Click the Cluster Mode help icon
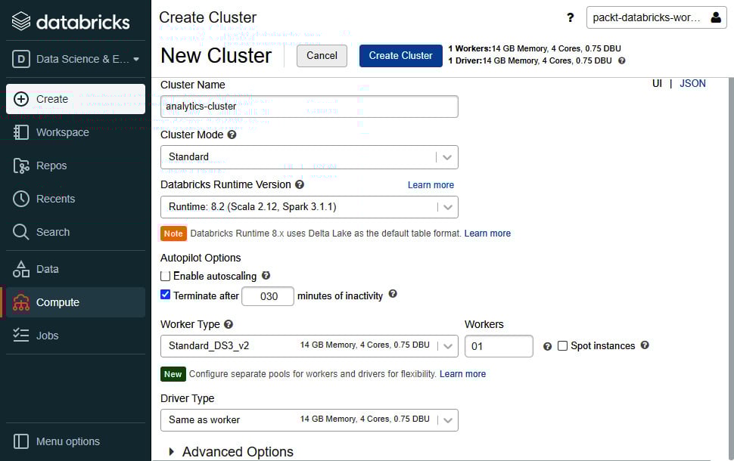Screen dimensions: 734x461 232,135
